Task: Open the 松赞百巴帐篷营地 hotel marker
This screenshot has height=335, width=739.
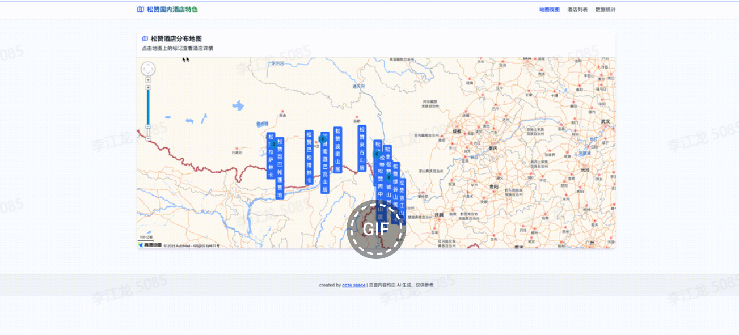Action: [280, 168]
